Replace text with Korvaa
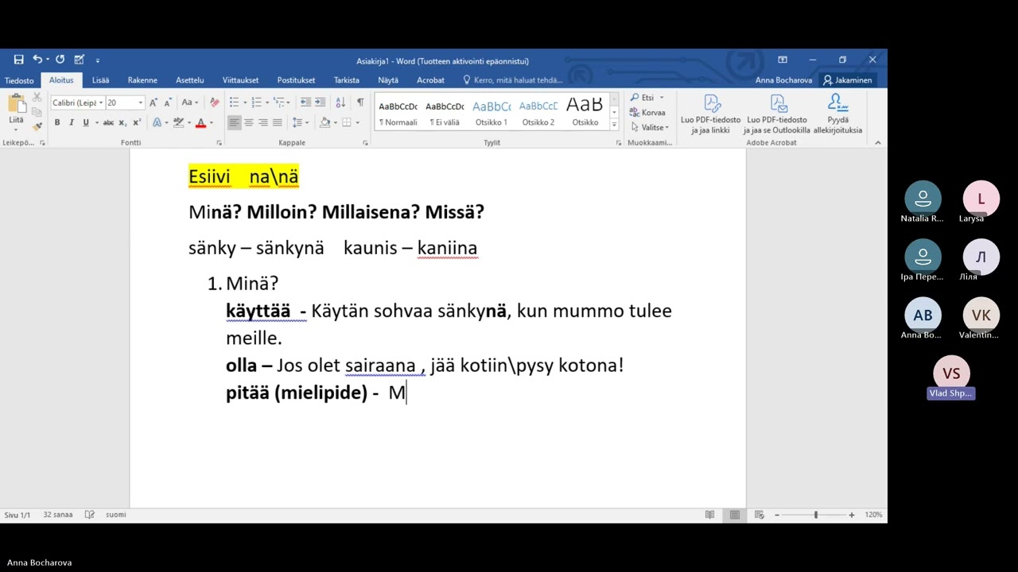Image resolution: width=1018 pixels, height=572 pixels. coord(648,113)
